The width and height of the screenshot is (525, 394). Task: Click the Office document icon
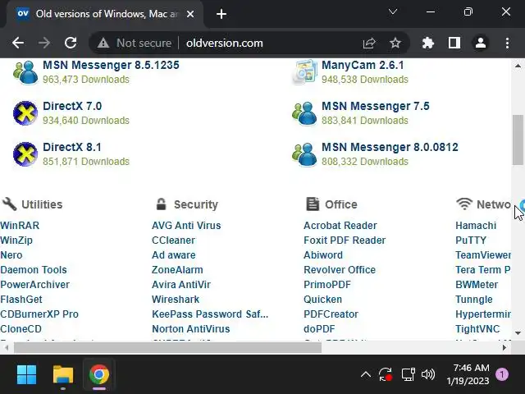tap(313, 204)
